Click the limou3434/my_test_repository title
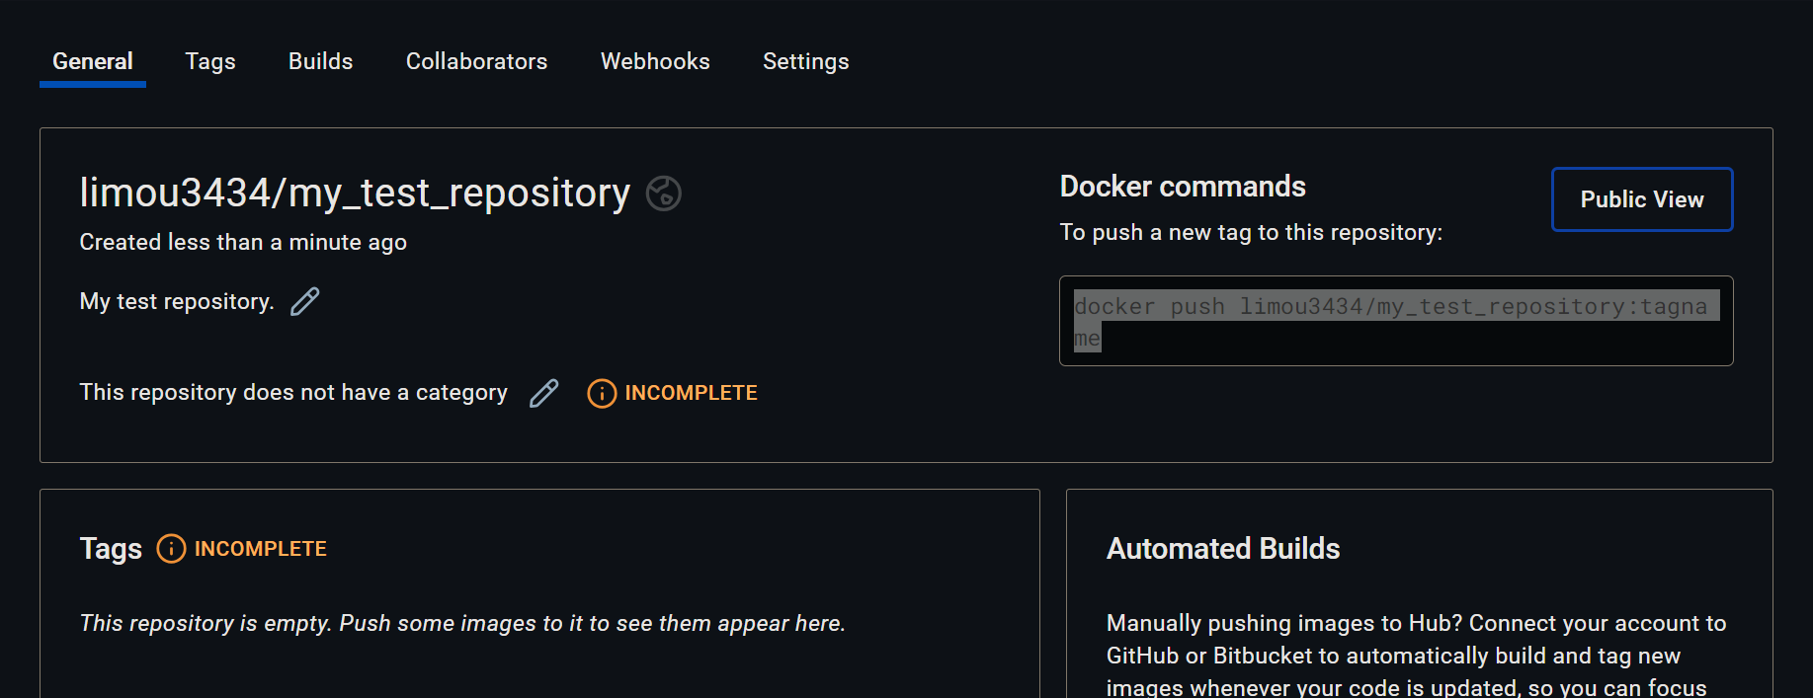1813x698 pixels. coord(355,193)
